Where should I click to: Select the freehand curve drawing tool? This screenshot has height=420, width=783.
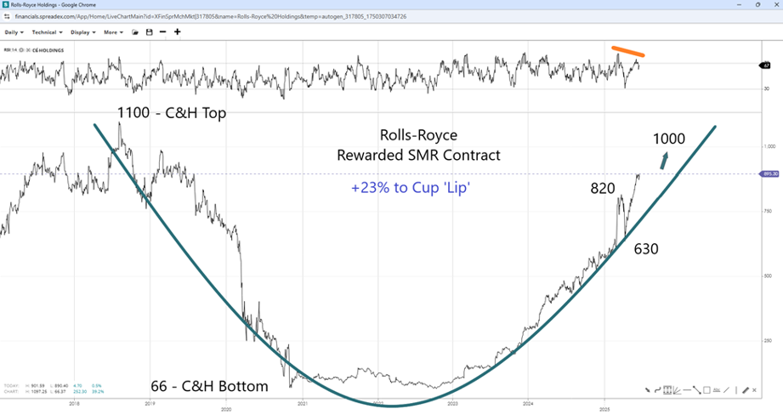[x=658, y=390]
